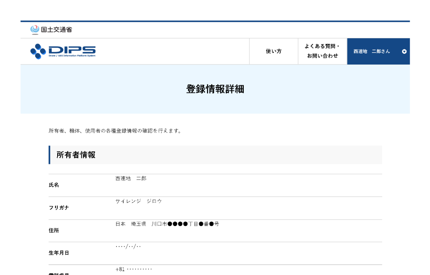430x275 pixels.
Task: Select the 所有者情報 section heading
Action: pos(76,155)
